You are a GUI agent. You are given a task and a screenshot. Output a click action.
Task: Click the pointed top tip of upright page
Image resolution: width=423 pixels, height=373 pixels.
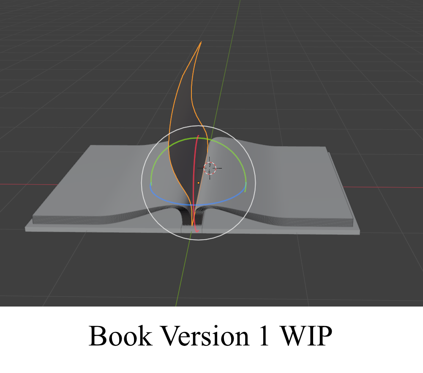coord(201,42)
